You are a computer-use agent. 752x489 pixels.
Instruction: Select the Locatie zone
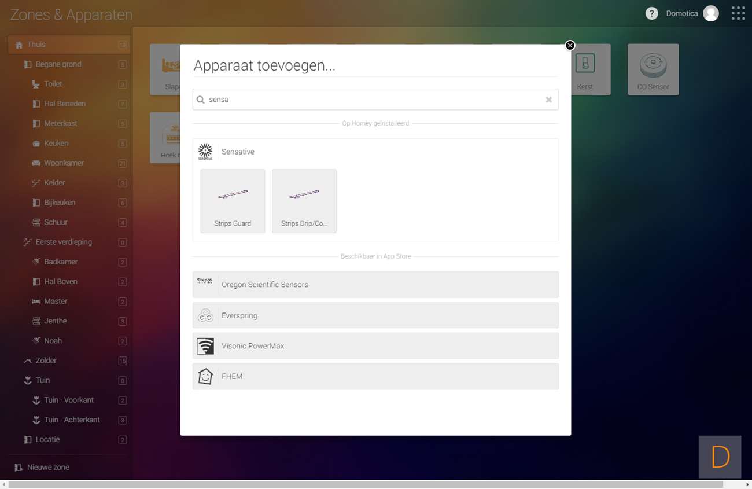69,439
